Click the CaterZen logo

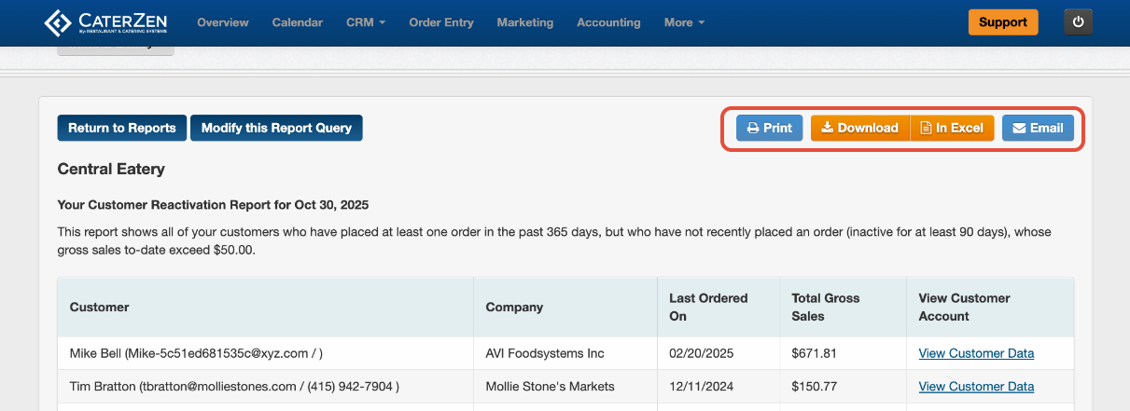pyautogui.click(x=107, y=22)
